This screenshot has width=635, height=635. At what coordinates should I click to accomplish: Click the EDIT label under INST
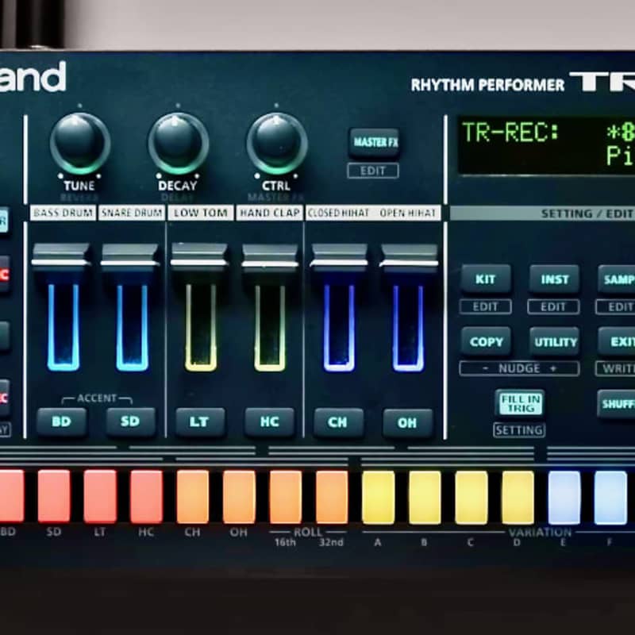[553, 306]
